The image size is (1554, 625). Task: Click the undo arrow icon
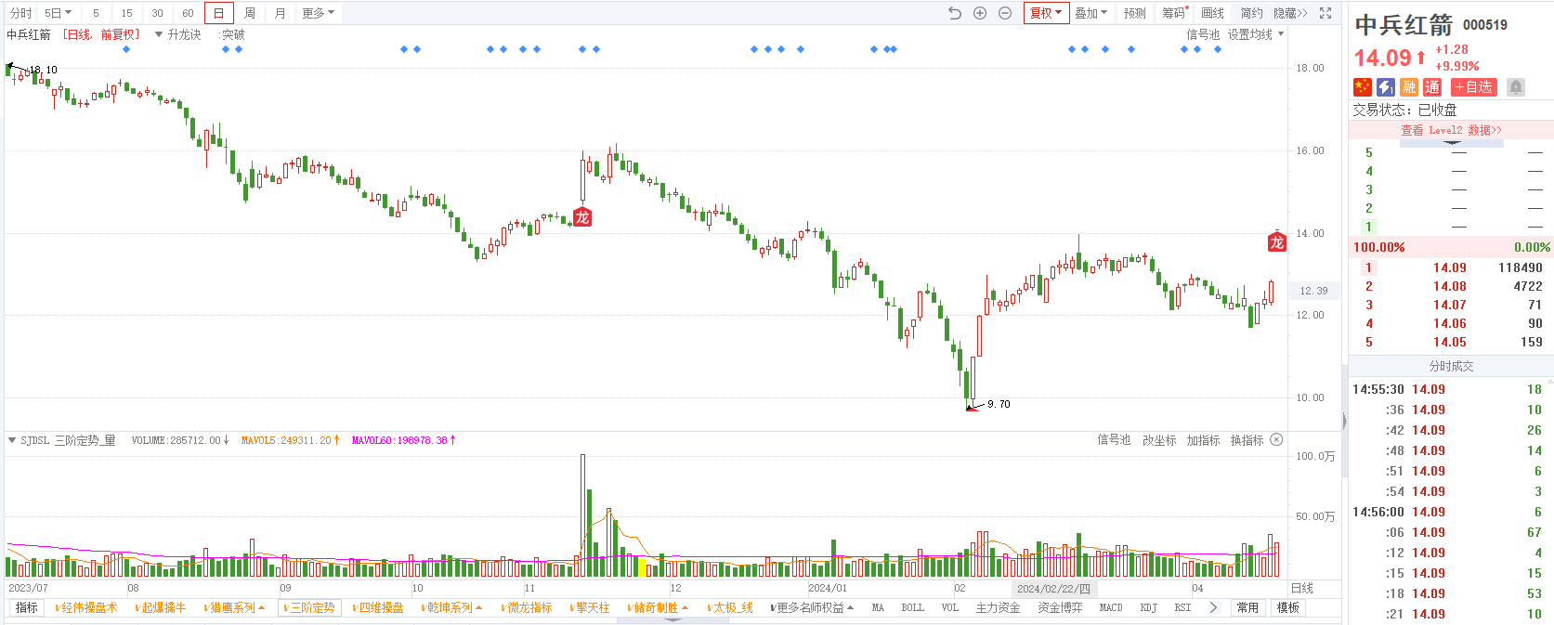click(955, 13)
